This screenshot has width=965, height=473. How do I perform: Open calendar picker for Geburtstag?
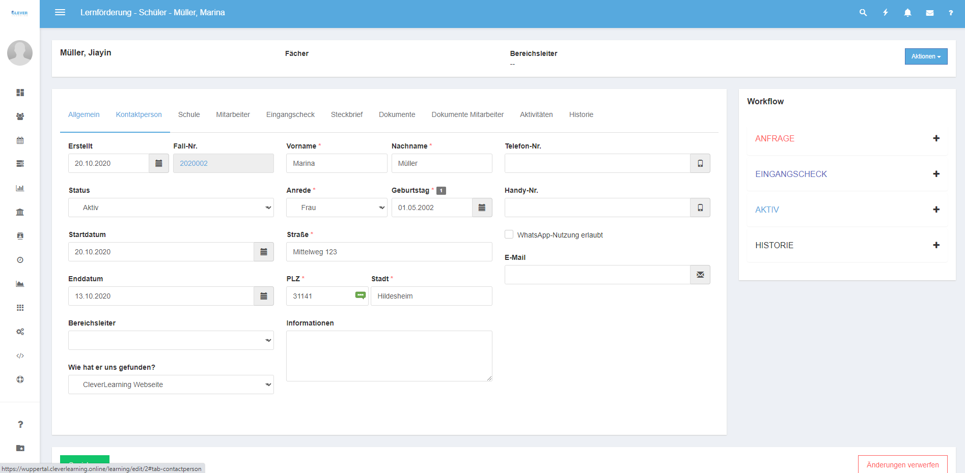click(482, 208)
